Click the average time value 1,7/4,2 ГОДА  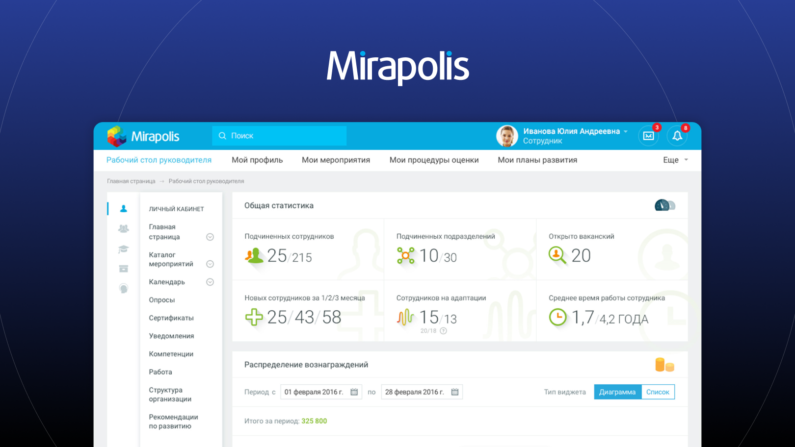(610, 318)
